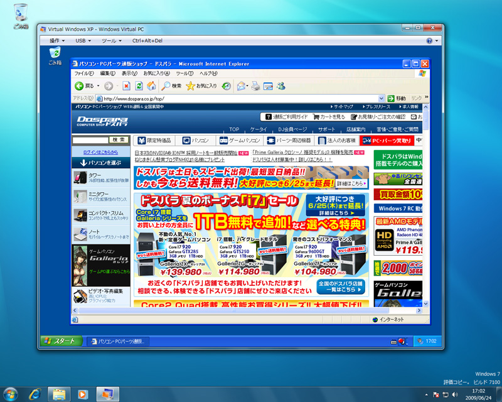Click the ログインはこちらから link
502x402 pixels.
coord(100,153)
